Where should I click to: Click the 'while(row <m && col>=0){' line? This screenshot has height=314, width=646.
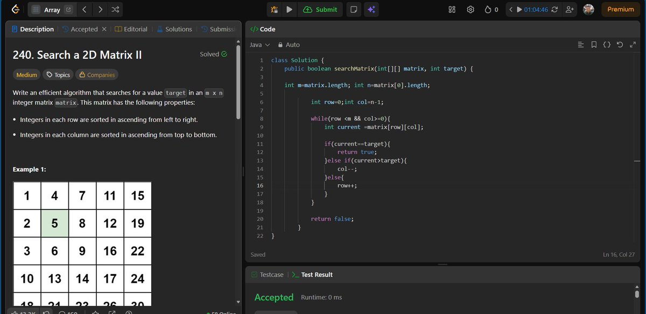pyautogui.click(x=350, y=119)
